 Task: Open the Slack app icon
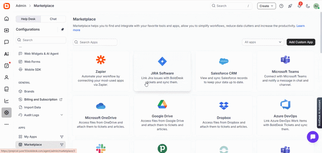(x=101, y=149)
